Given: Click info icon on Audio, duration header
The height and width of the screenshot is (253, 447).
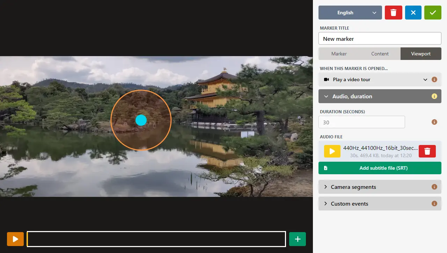Looking at the screenshot, I should pos(434,96).
